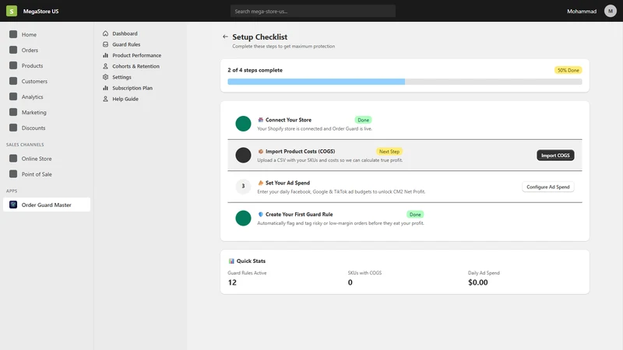The width and height of the screenshot is (623, 350).
Task: Click the Settings gear icon
Action: (x=105, y=77)
